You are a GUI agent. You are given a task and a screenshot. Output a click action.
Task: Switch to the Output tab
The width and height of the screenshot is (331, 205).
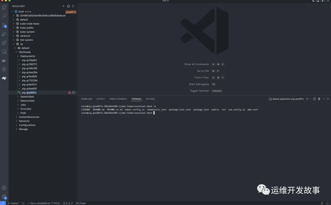point(101,99)
